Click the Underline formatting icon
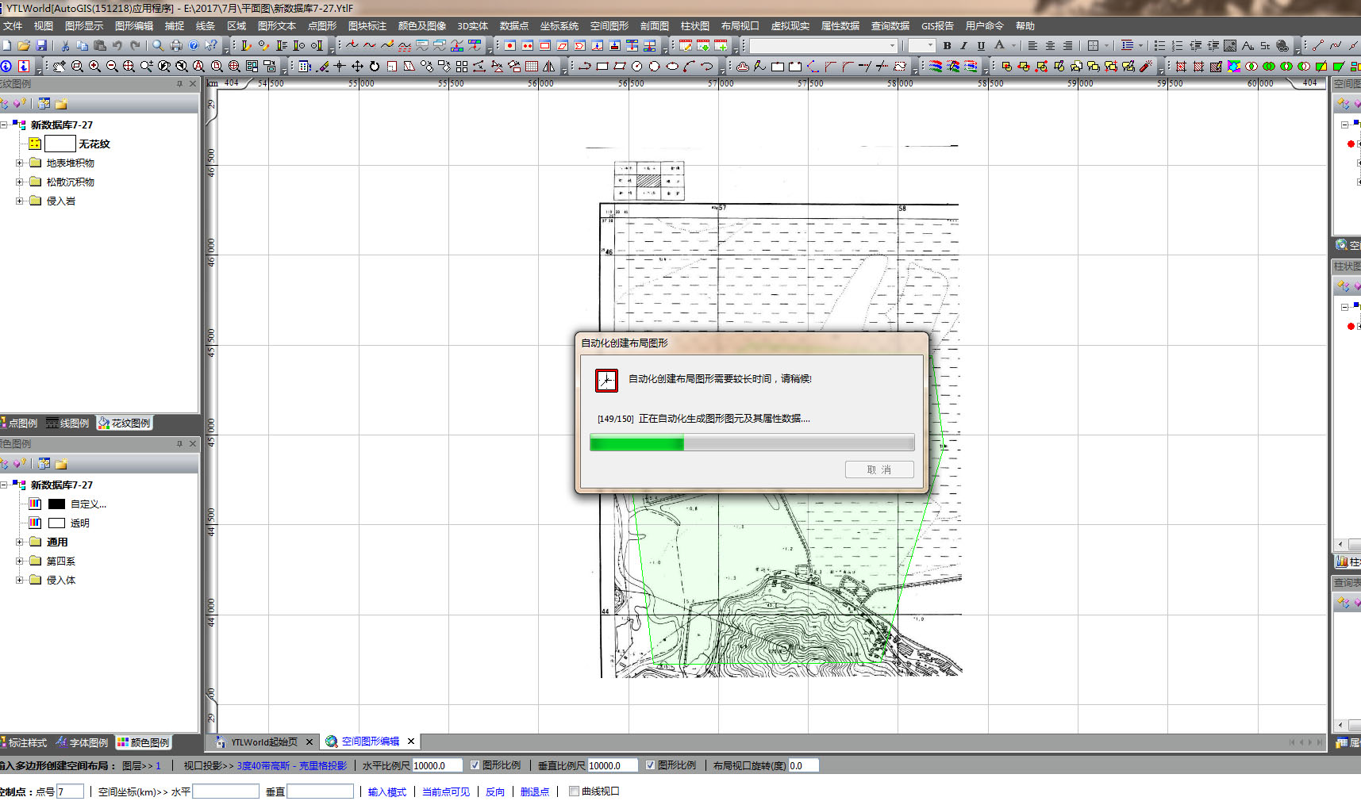 982,46
